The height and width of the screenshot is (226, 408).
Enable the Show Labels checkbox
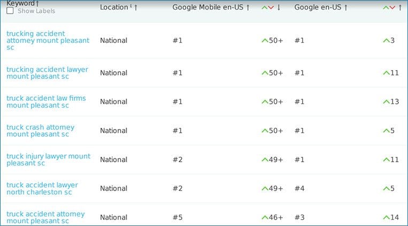coord(10,11)
